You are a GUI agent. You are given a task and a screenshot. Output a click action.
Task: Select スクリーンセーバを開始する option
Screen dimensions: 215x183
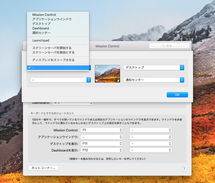pyautogui.click(x=58, y=48)
